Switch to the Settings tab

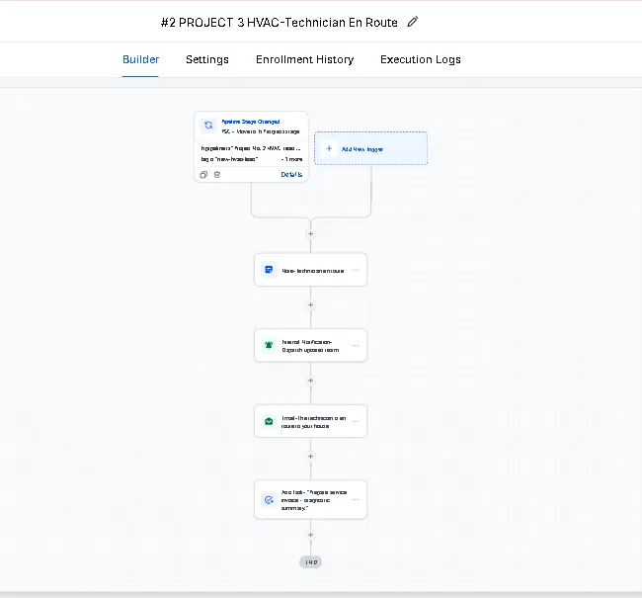coord(207,59)
